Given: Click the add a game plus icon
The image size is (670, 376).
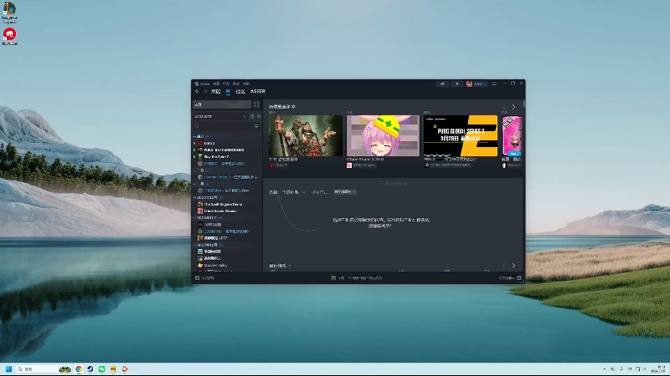Looking at the screenshot, I should point(198,278).
